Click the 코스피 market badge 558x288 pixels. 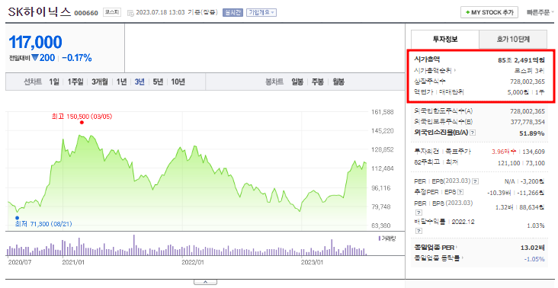[113, 12]
